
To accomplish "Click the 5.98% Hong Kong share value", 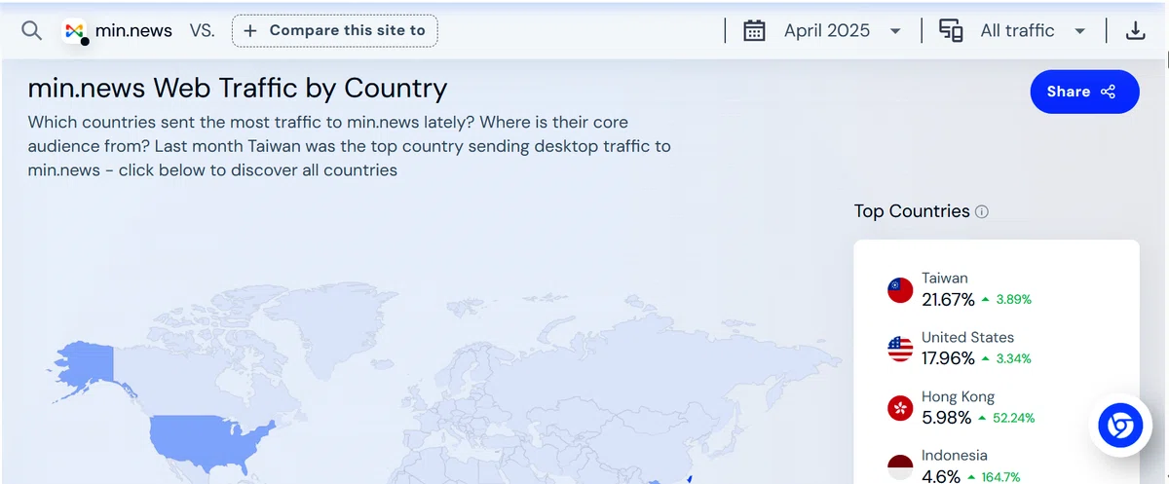I will pos(946,418).
